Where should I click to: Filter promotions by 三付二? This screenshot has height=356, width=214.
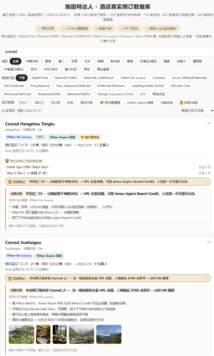tap(23, 103)
